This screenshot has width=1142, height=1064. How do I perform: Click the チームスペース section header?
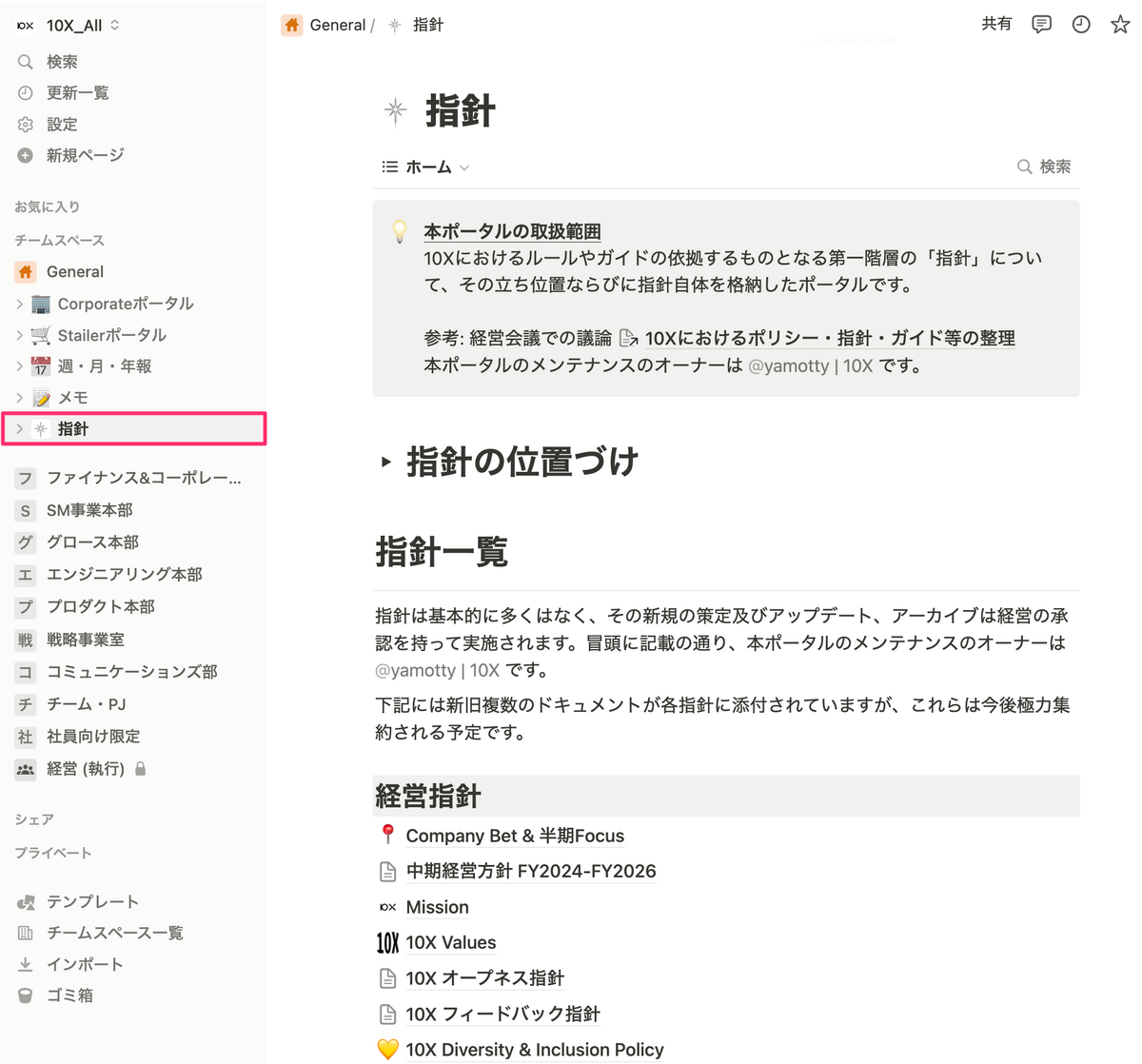tap(59, 241)
